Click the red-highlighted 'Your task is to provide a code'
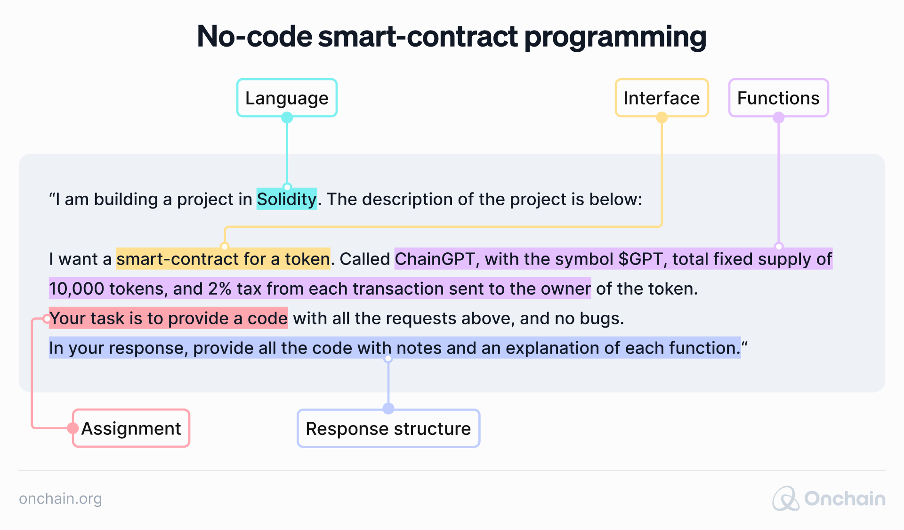 point(168,318)
